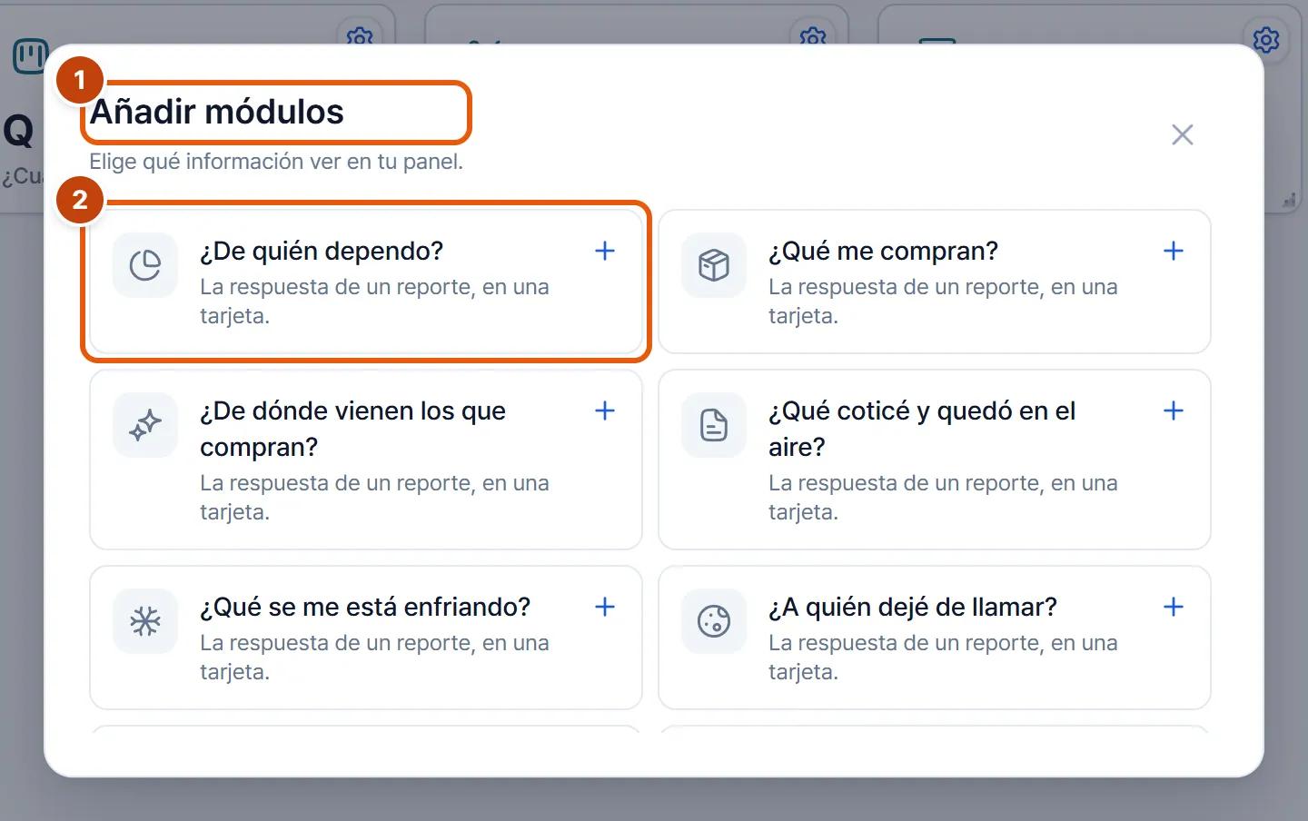Add the ¿Qué me compran? module with its plus icon
This screenshot has width=1308, height=821.
click(1174, 251)
